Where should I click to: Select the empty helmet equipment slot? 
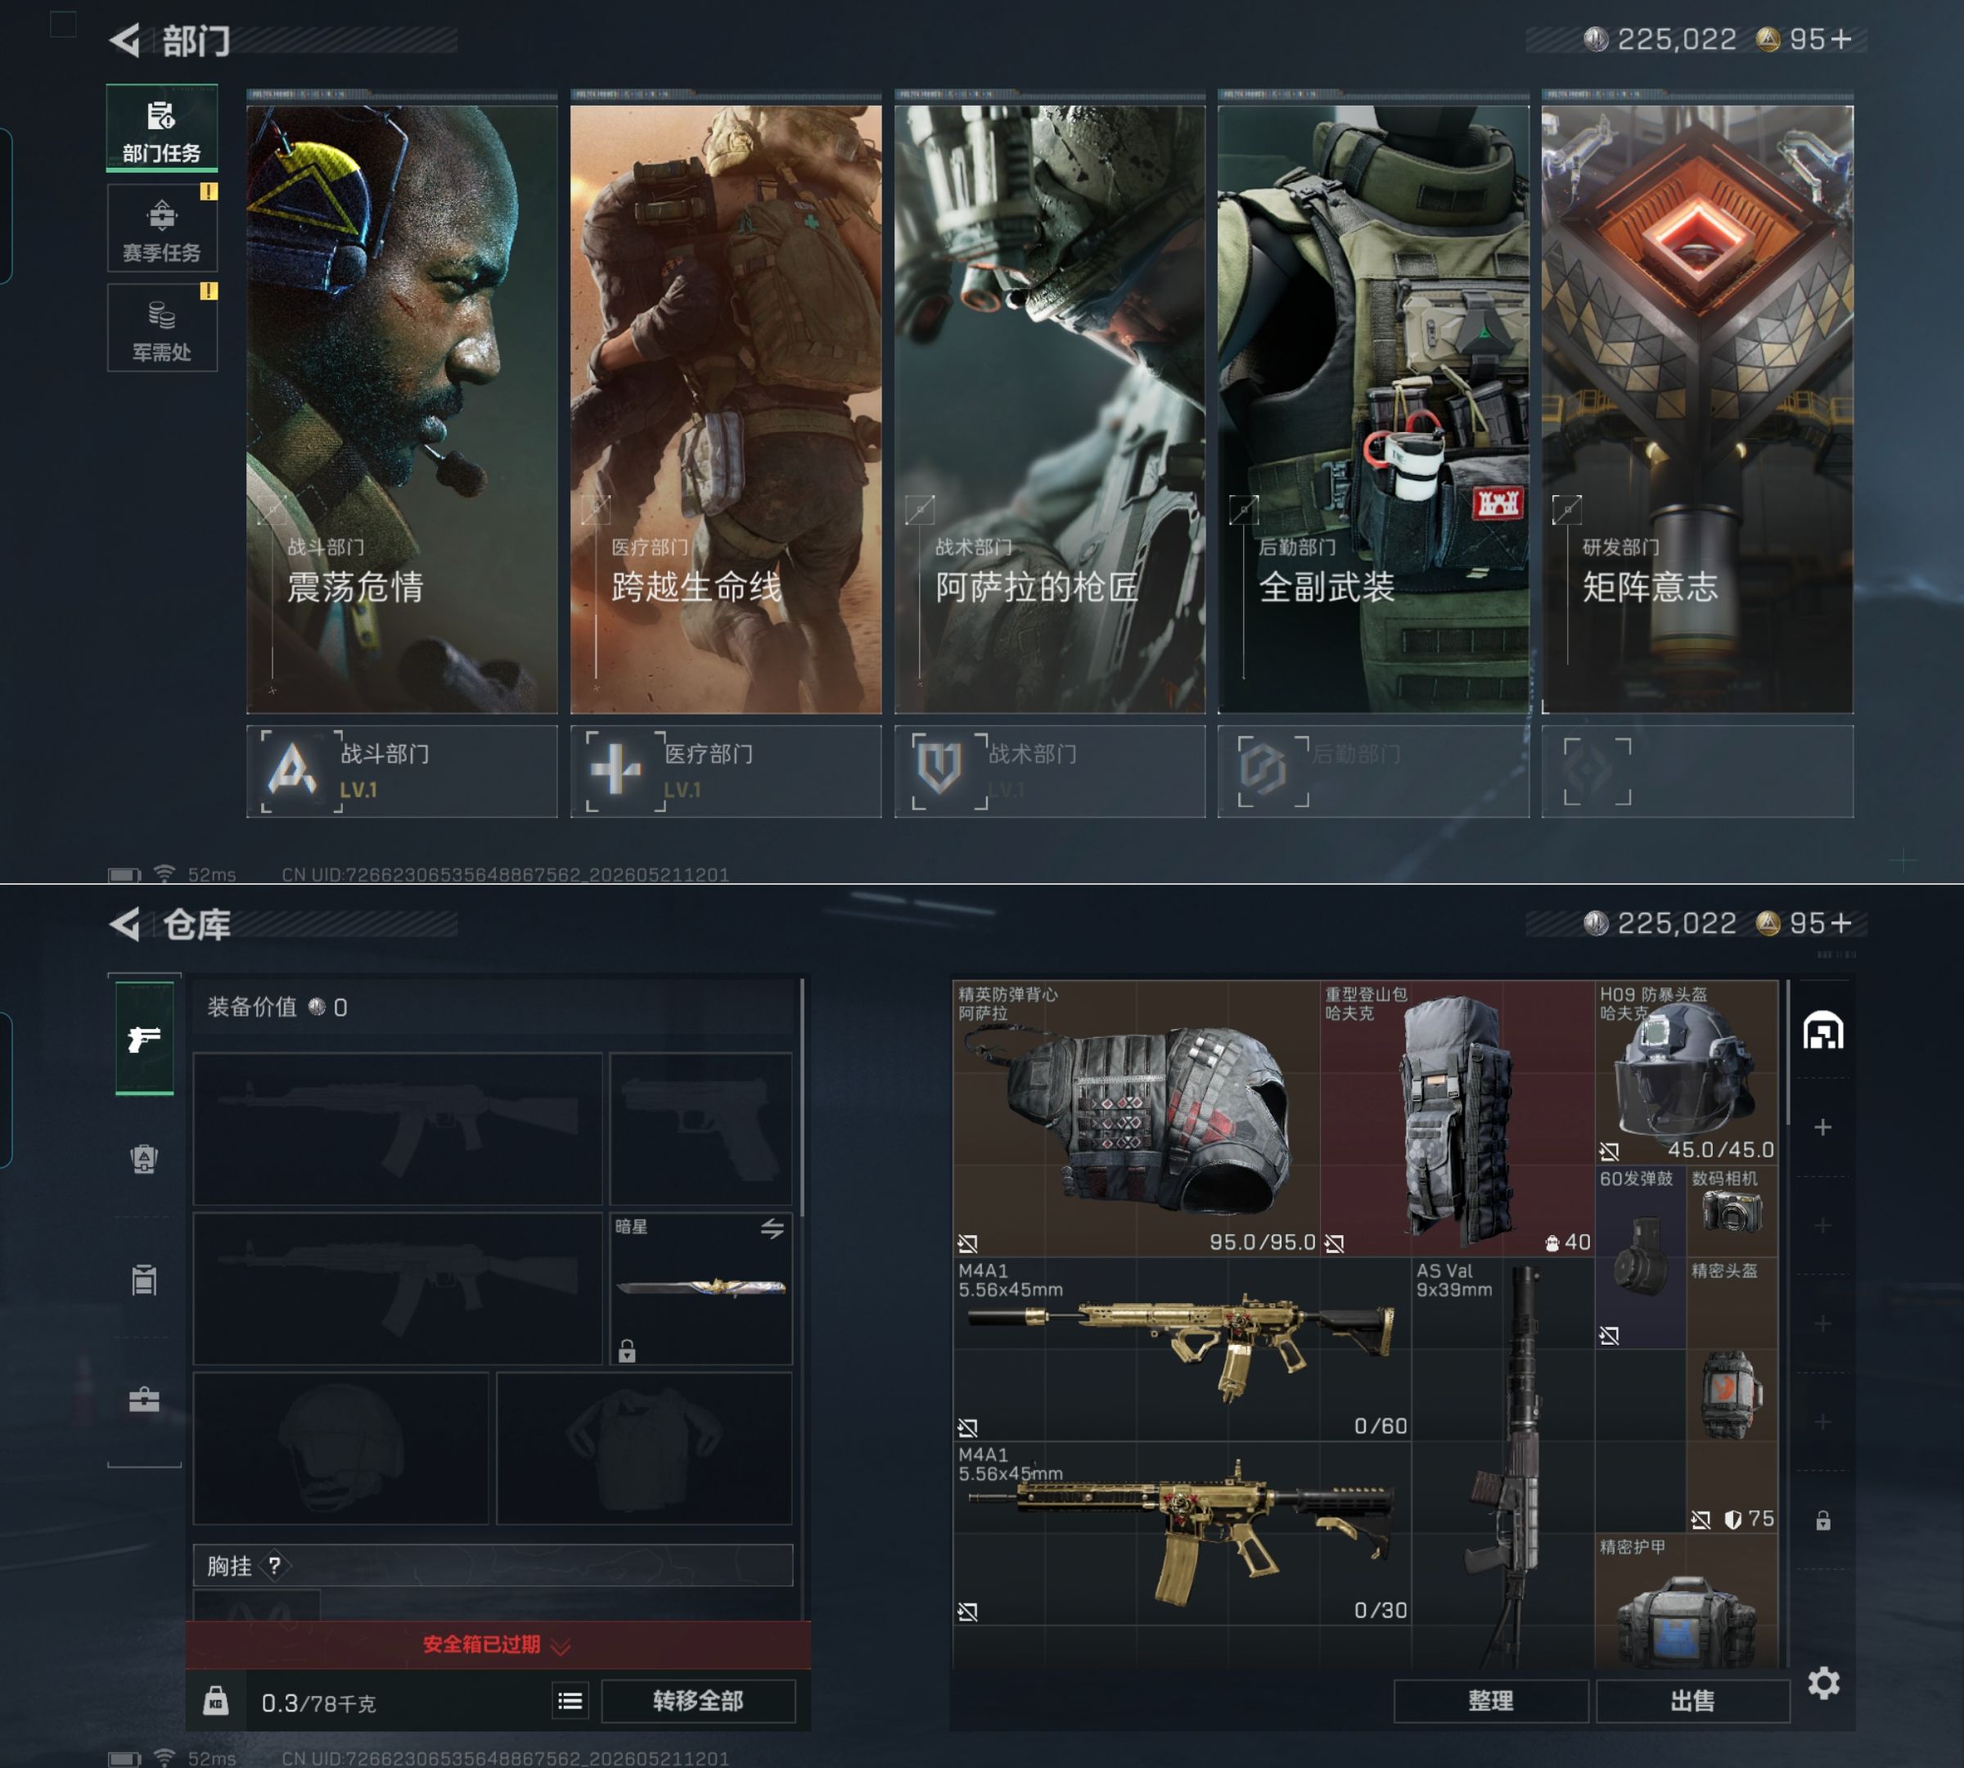[x=341, y=1447]
